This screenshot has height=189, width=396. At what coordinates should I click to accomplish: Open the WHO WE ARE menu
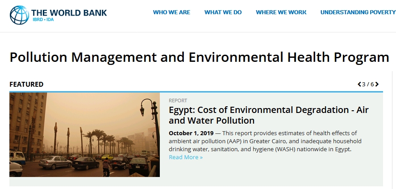pyautogui.click(x=171, y=12)
